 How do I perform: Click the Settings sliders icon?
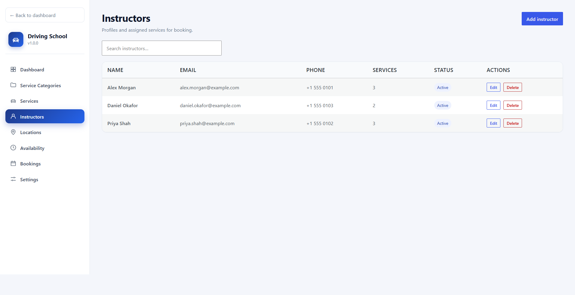(x=13, y=179)
